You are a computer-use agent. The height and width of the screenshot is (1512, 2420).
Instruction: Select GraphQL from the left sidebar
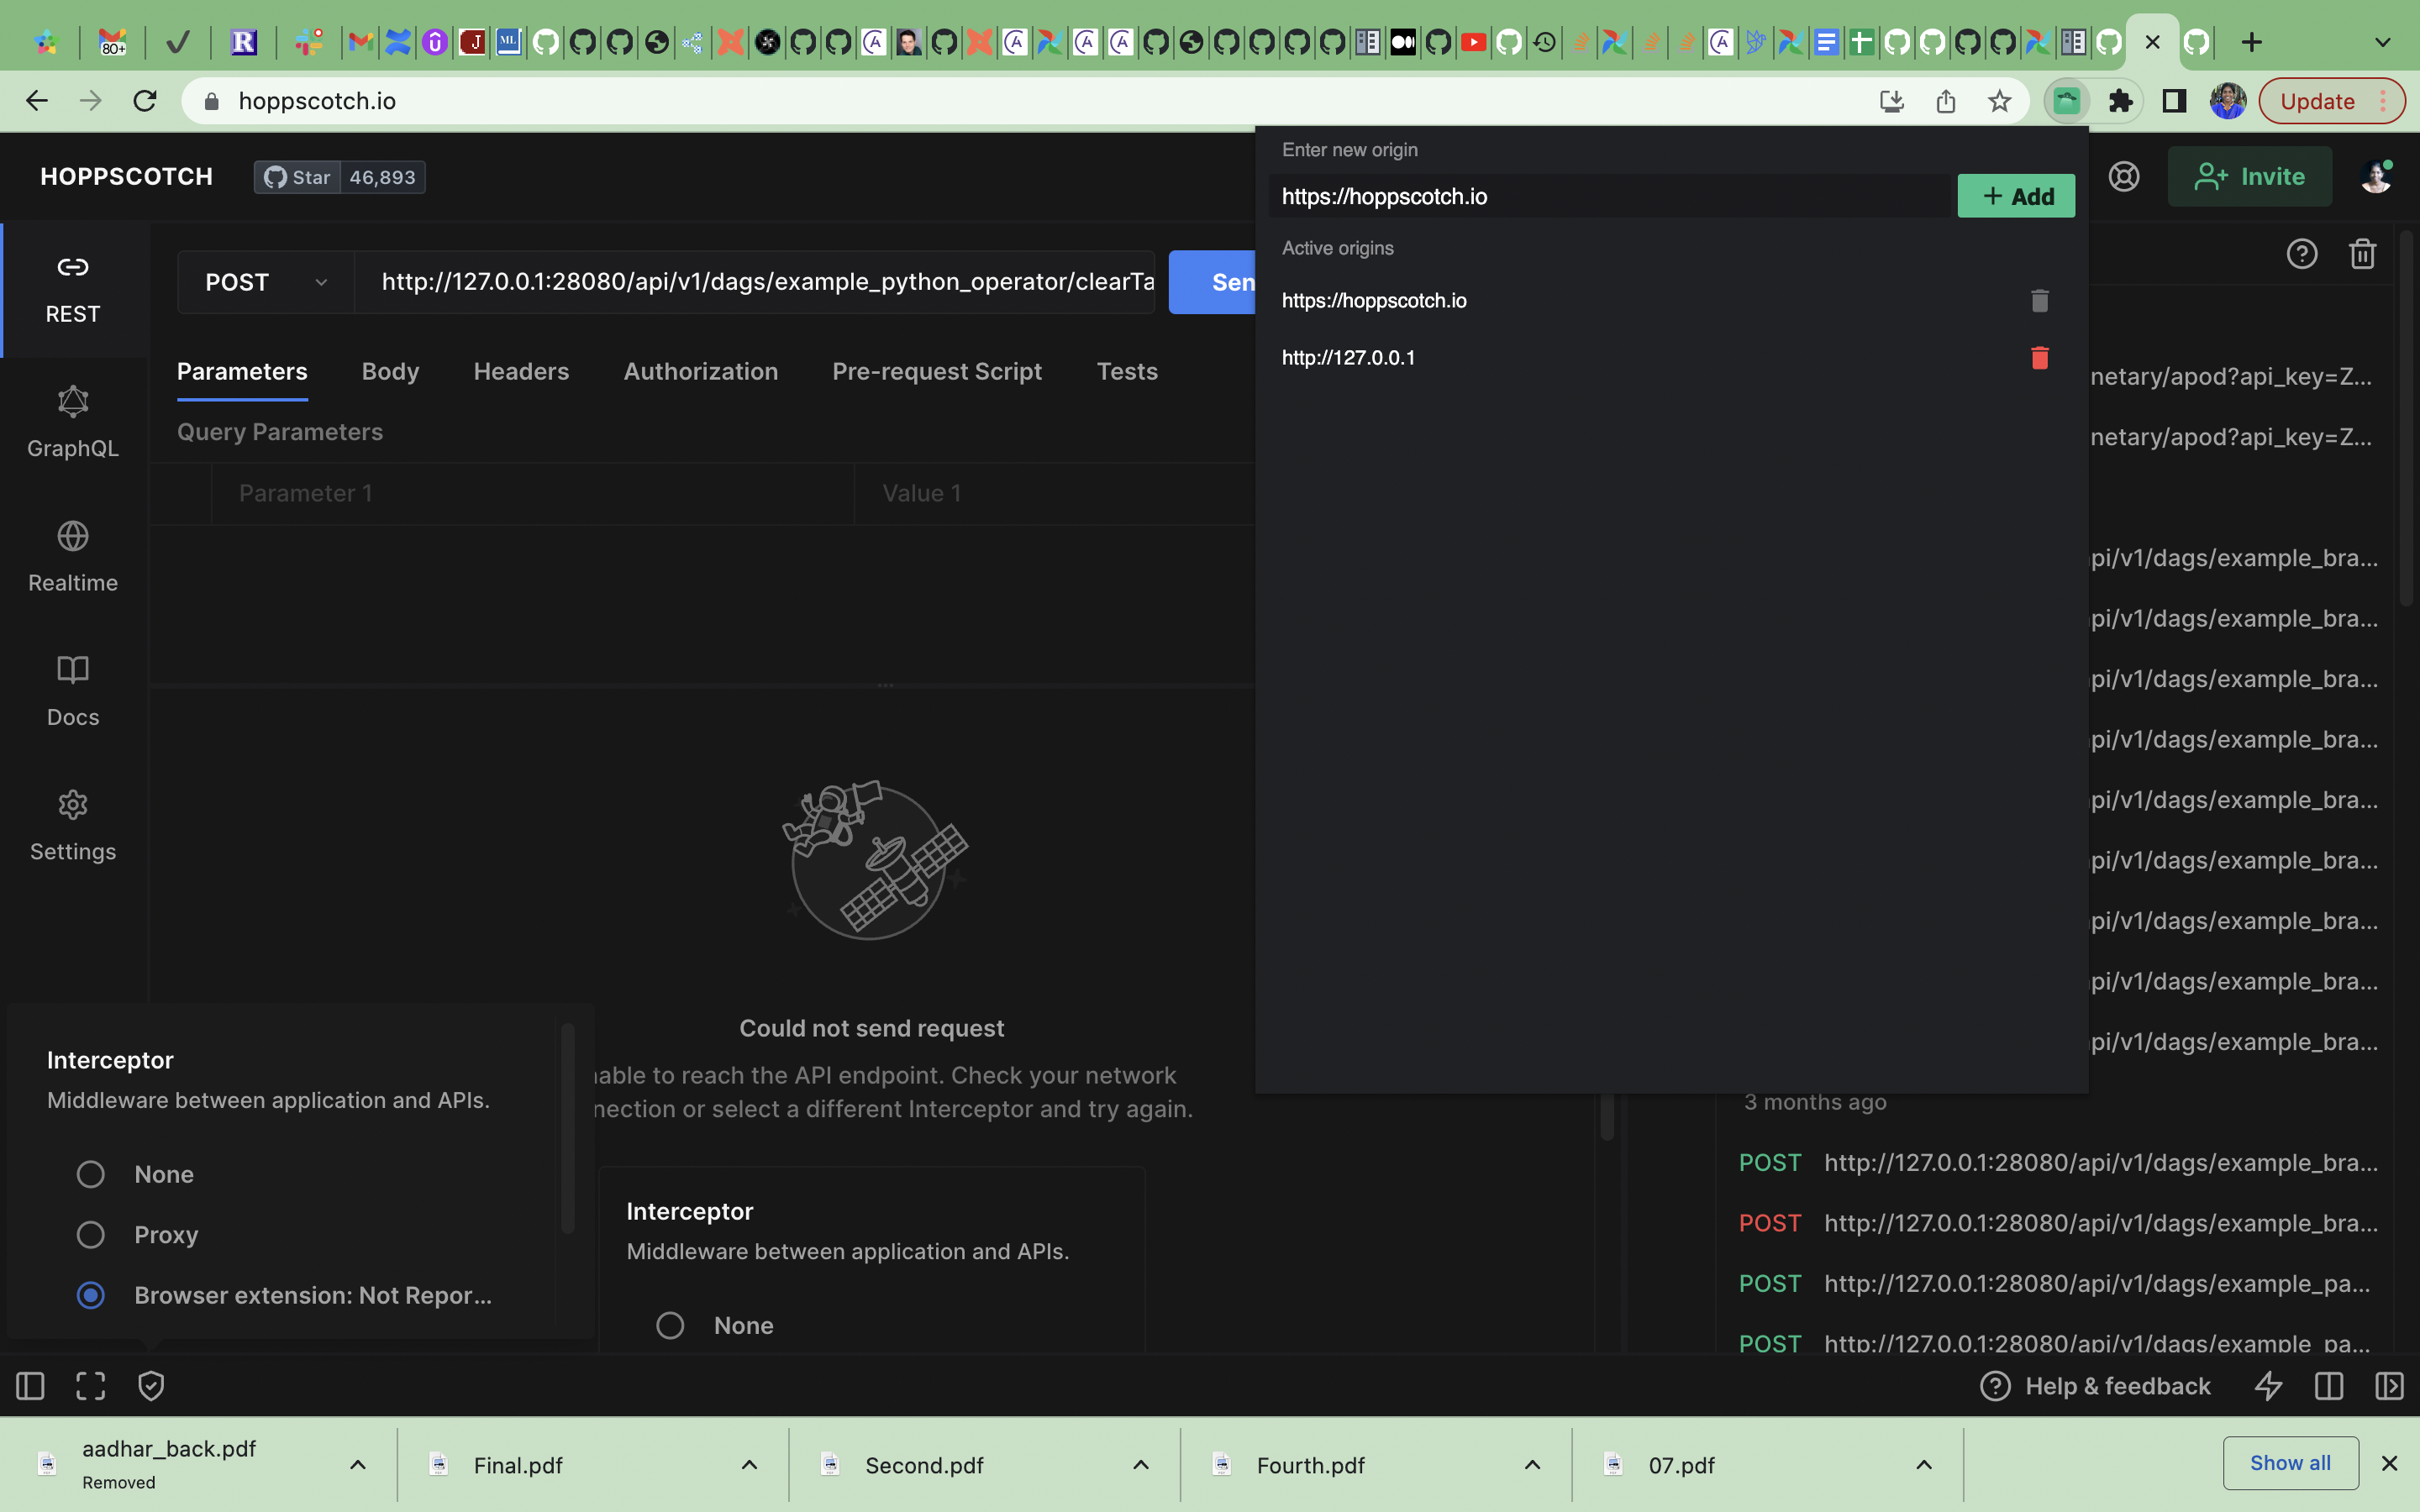[x=72, y=422]
